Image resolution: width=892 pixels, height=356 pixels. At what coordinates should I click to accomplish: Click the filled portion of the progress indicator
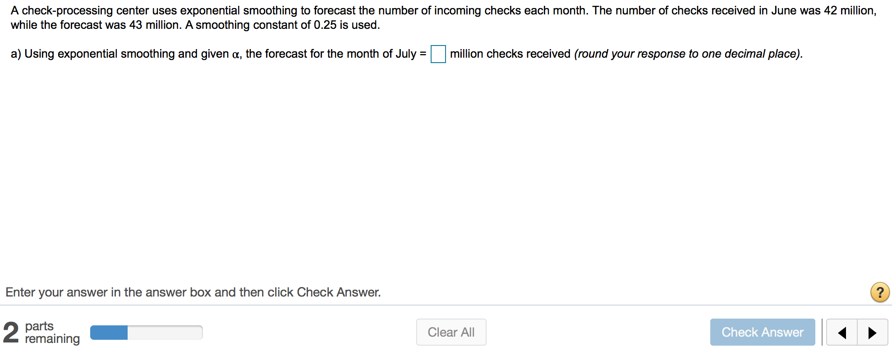click(109, 332)
